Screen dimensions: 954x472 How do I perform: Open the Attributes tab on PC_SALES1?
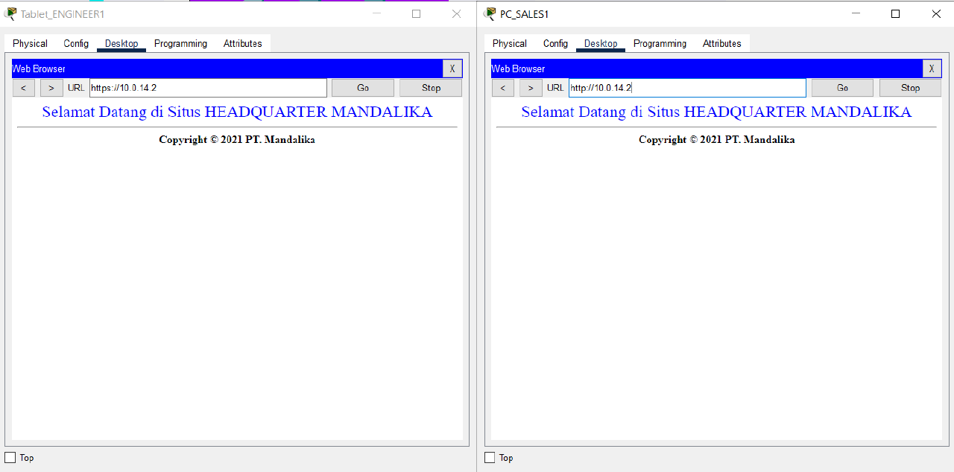[x=721, y=43]
